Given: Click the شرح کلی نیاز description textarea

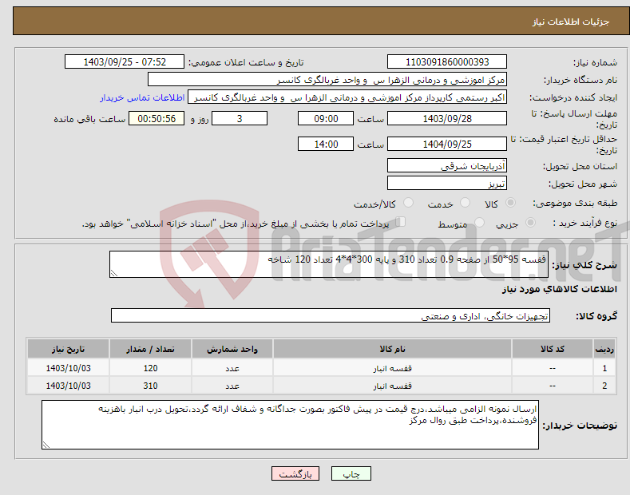Looking at the screenshot, I should pos(329,264).
